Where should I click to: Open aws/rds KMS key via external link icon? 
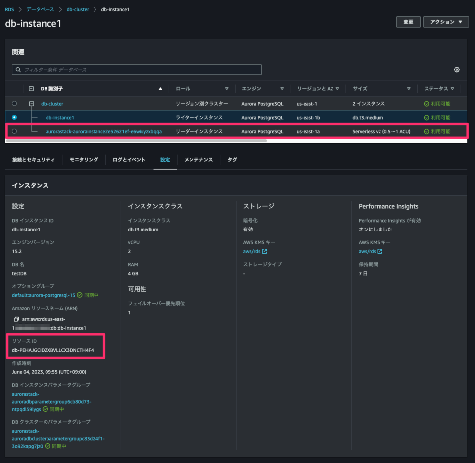coord(265,251)
